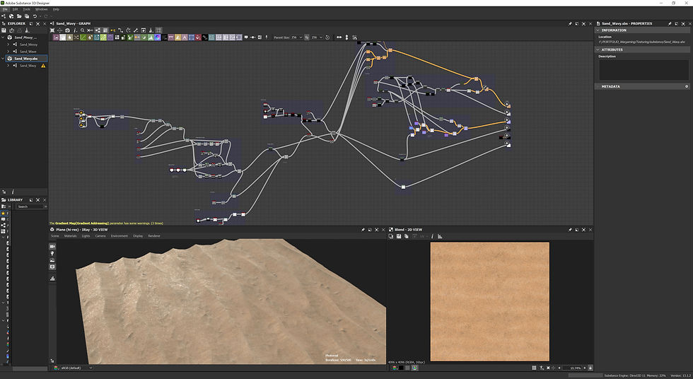Open the Environment menu in 3D View
The image size is (693, 379).
pos(120,236)
